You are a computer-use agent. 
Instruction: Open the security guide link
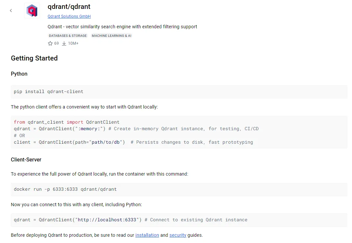pos(178,235)
